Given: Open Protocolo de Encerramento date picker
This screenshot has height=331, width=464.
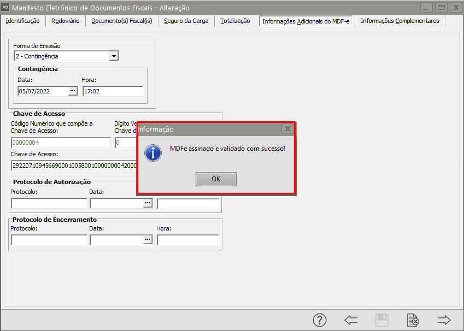Looking at the screenshot, I should tap(148, 240).
